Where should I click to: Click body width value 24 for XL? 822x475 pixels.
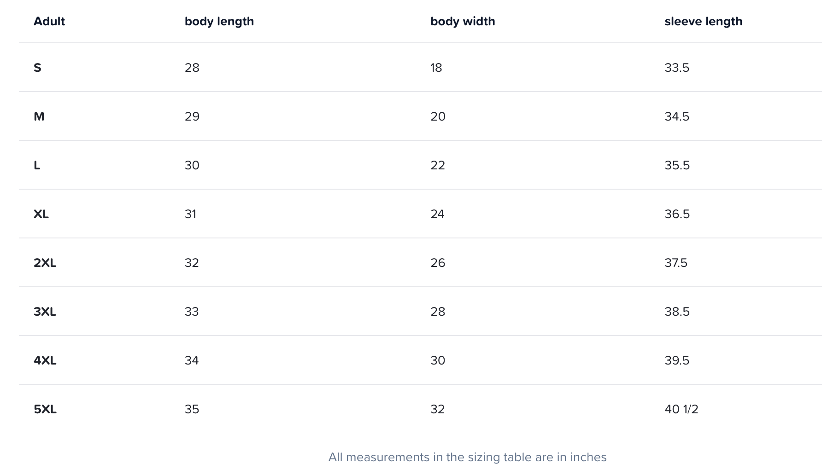coord(437,214)
